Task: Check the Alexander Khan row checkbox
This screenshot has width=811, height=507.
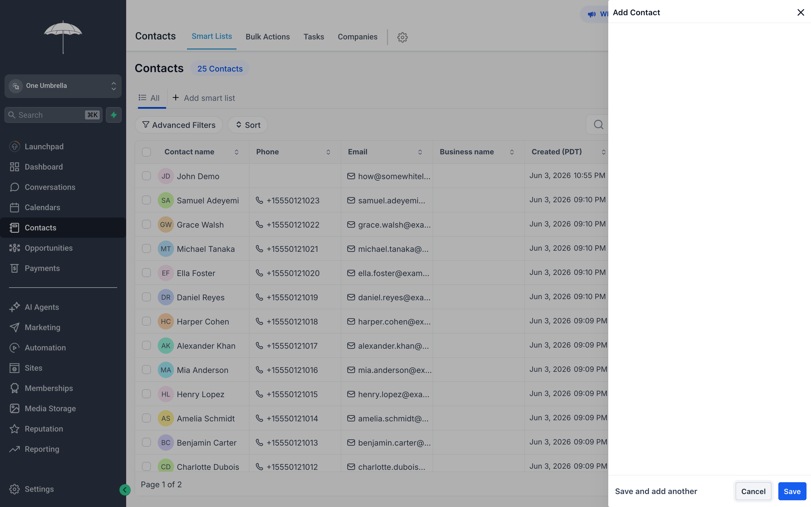Action: click(x=146, y=345)
